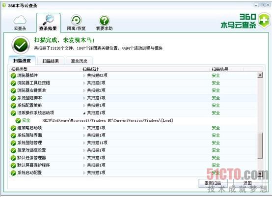Click the green check icon beside 登录对话框设置
Image resolution: width=272 pixels, height=197 pixels.
pyautogui.click(x=13, y=150)
